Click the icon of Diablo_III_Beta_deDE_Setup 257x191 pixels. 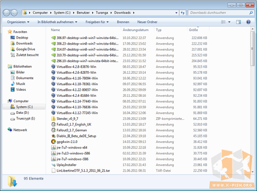53,136
